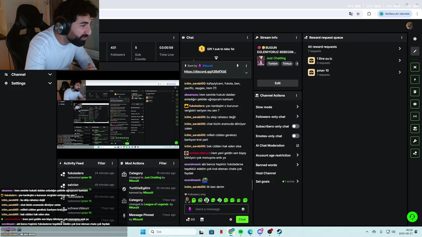Click the chat panel scrollbar

pyautogui.click(x=252, y=184)
